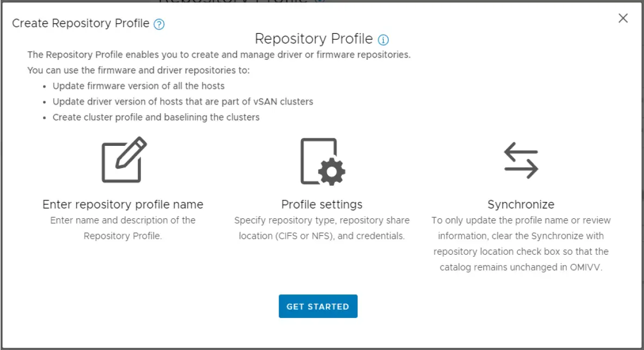Click the Create cluster profile bullet item
This screenshot has width=644, height=350.
[x=156, y=118]
